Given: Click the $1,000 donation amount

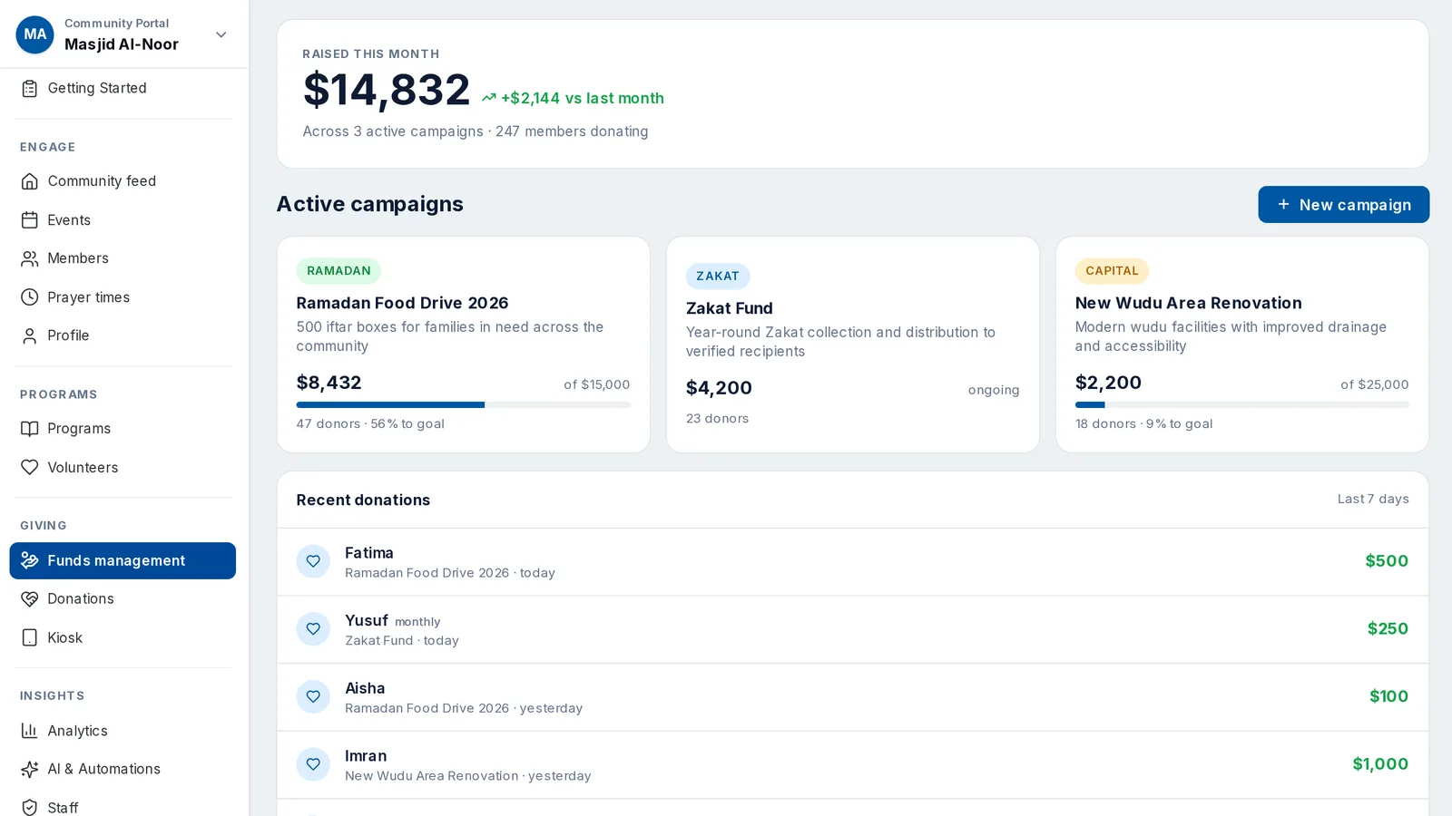Looking at the screenshot, I should coord(1380,764).
